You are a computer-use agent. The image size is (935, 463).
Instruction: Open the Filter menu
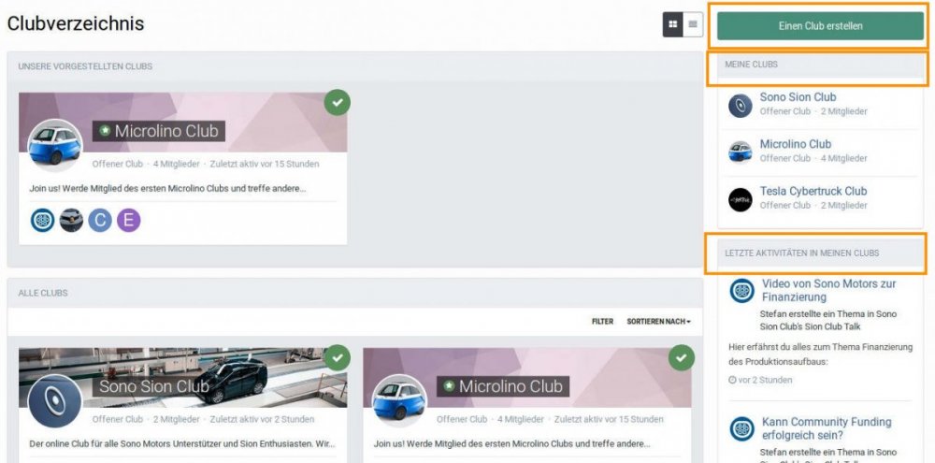602,322
